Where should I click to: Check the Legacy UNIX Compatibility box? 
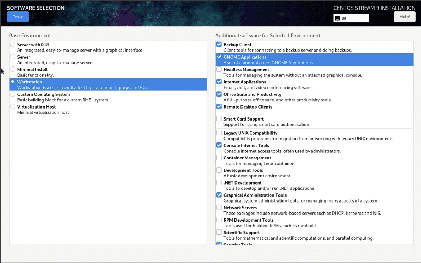pyautogui.click(x=219, y=133)
